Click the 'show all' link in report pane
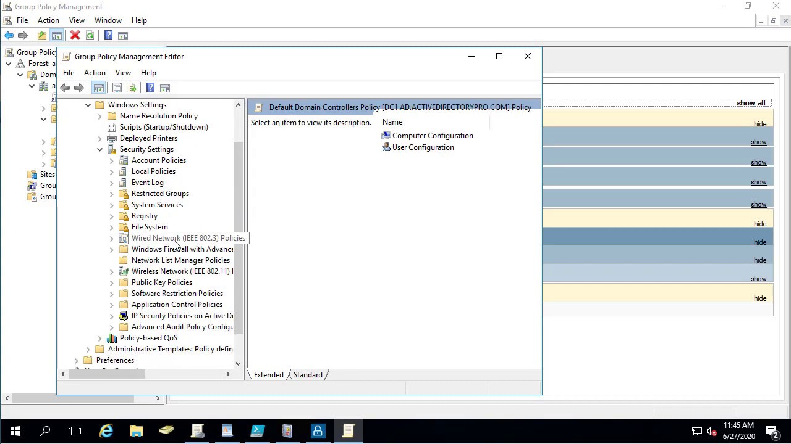 pos(751,103)
